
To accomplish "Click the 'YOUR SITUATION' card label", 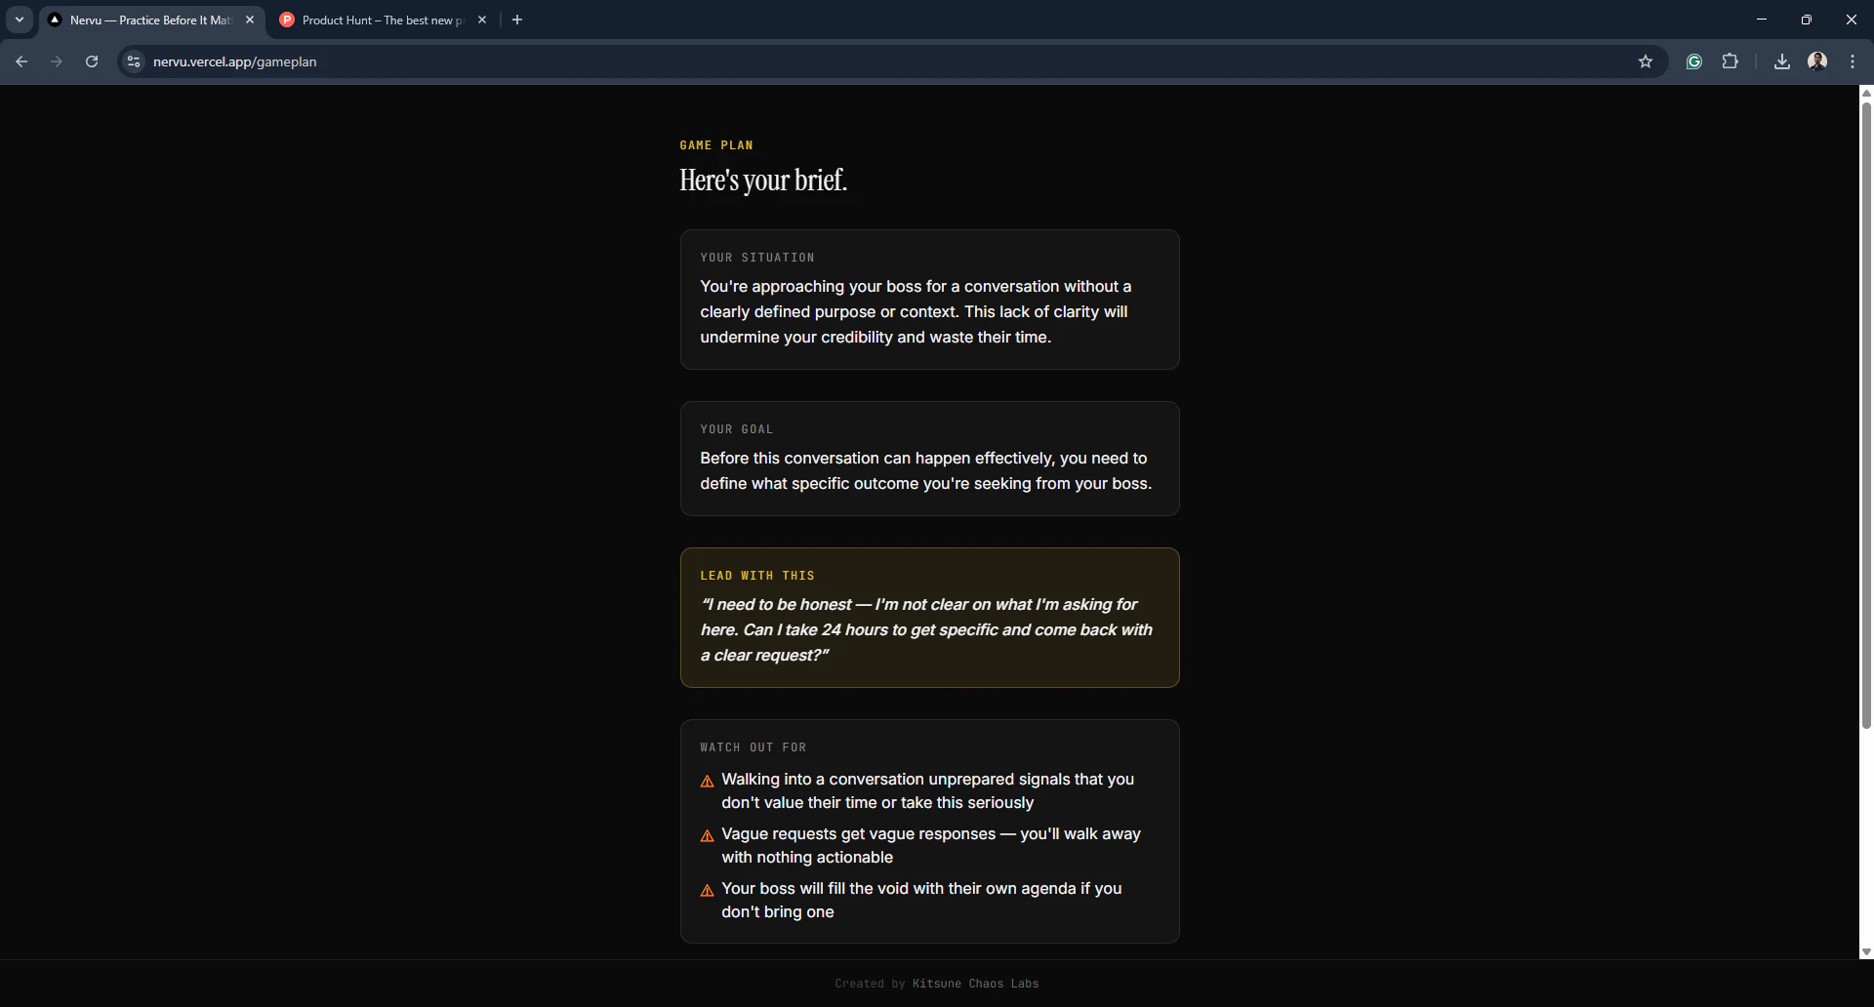I will (x=757, y=258).
